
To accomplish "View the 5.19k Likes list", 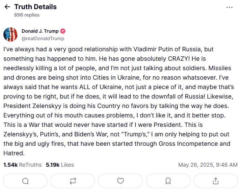I will point(60,165).
